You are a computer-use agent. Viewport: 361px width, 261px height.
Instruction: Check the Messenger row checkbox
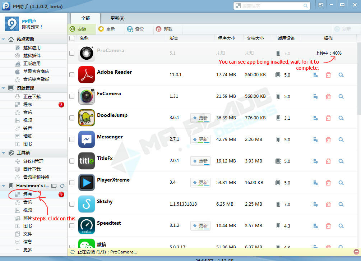click(x=72, y=139)
